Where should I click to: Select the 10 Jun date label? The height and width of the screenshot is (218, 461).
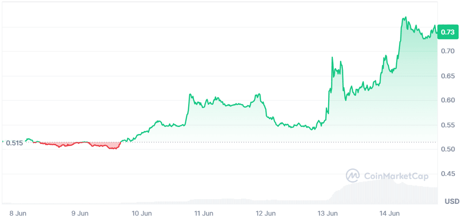(141, 213)
